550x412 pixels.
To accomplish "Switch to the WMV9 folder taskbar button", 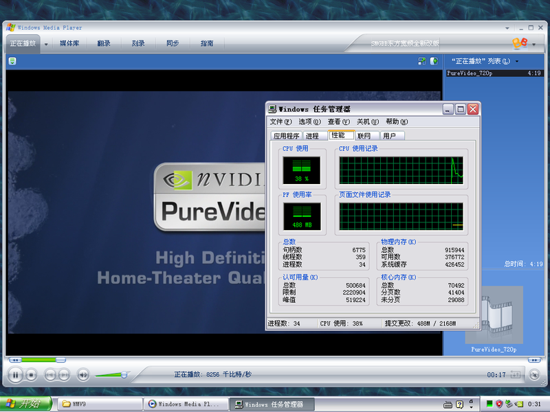I will tap(100, 404).
